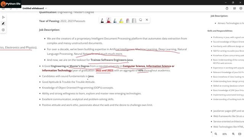Open the Settings gear
244x137 pixels.
[241, 8]
